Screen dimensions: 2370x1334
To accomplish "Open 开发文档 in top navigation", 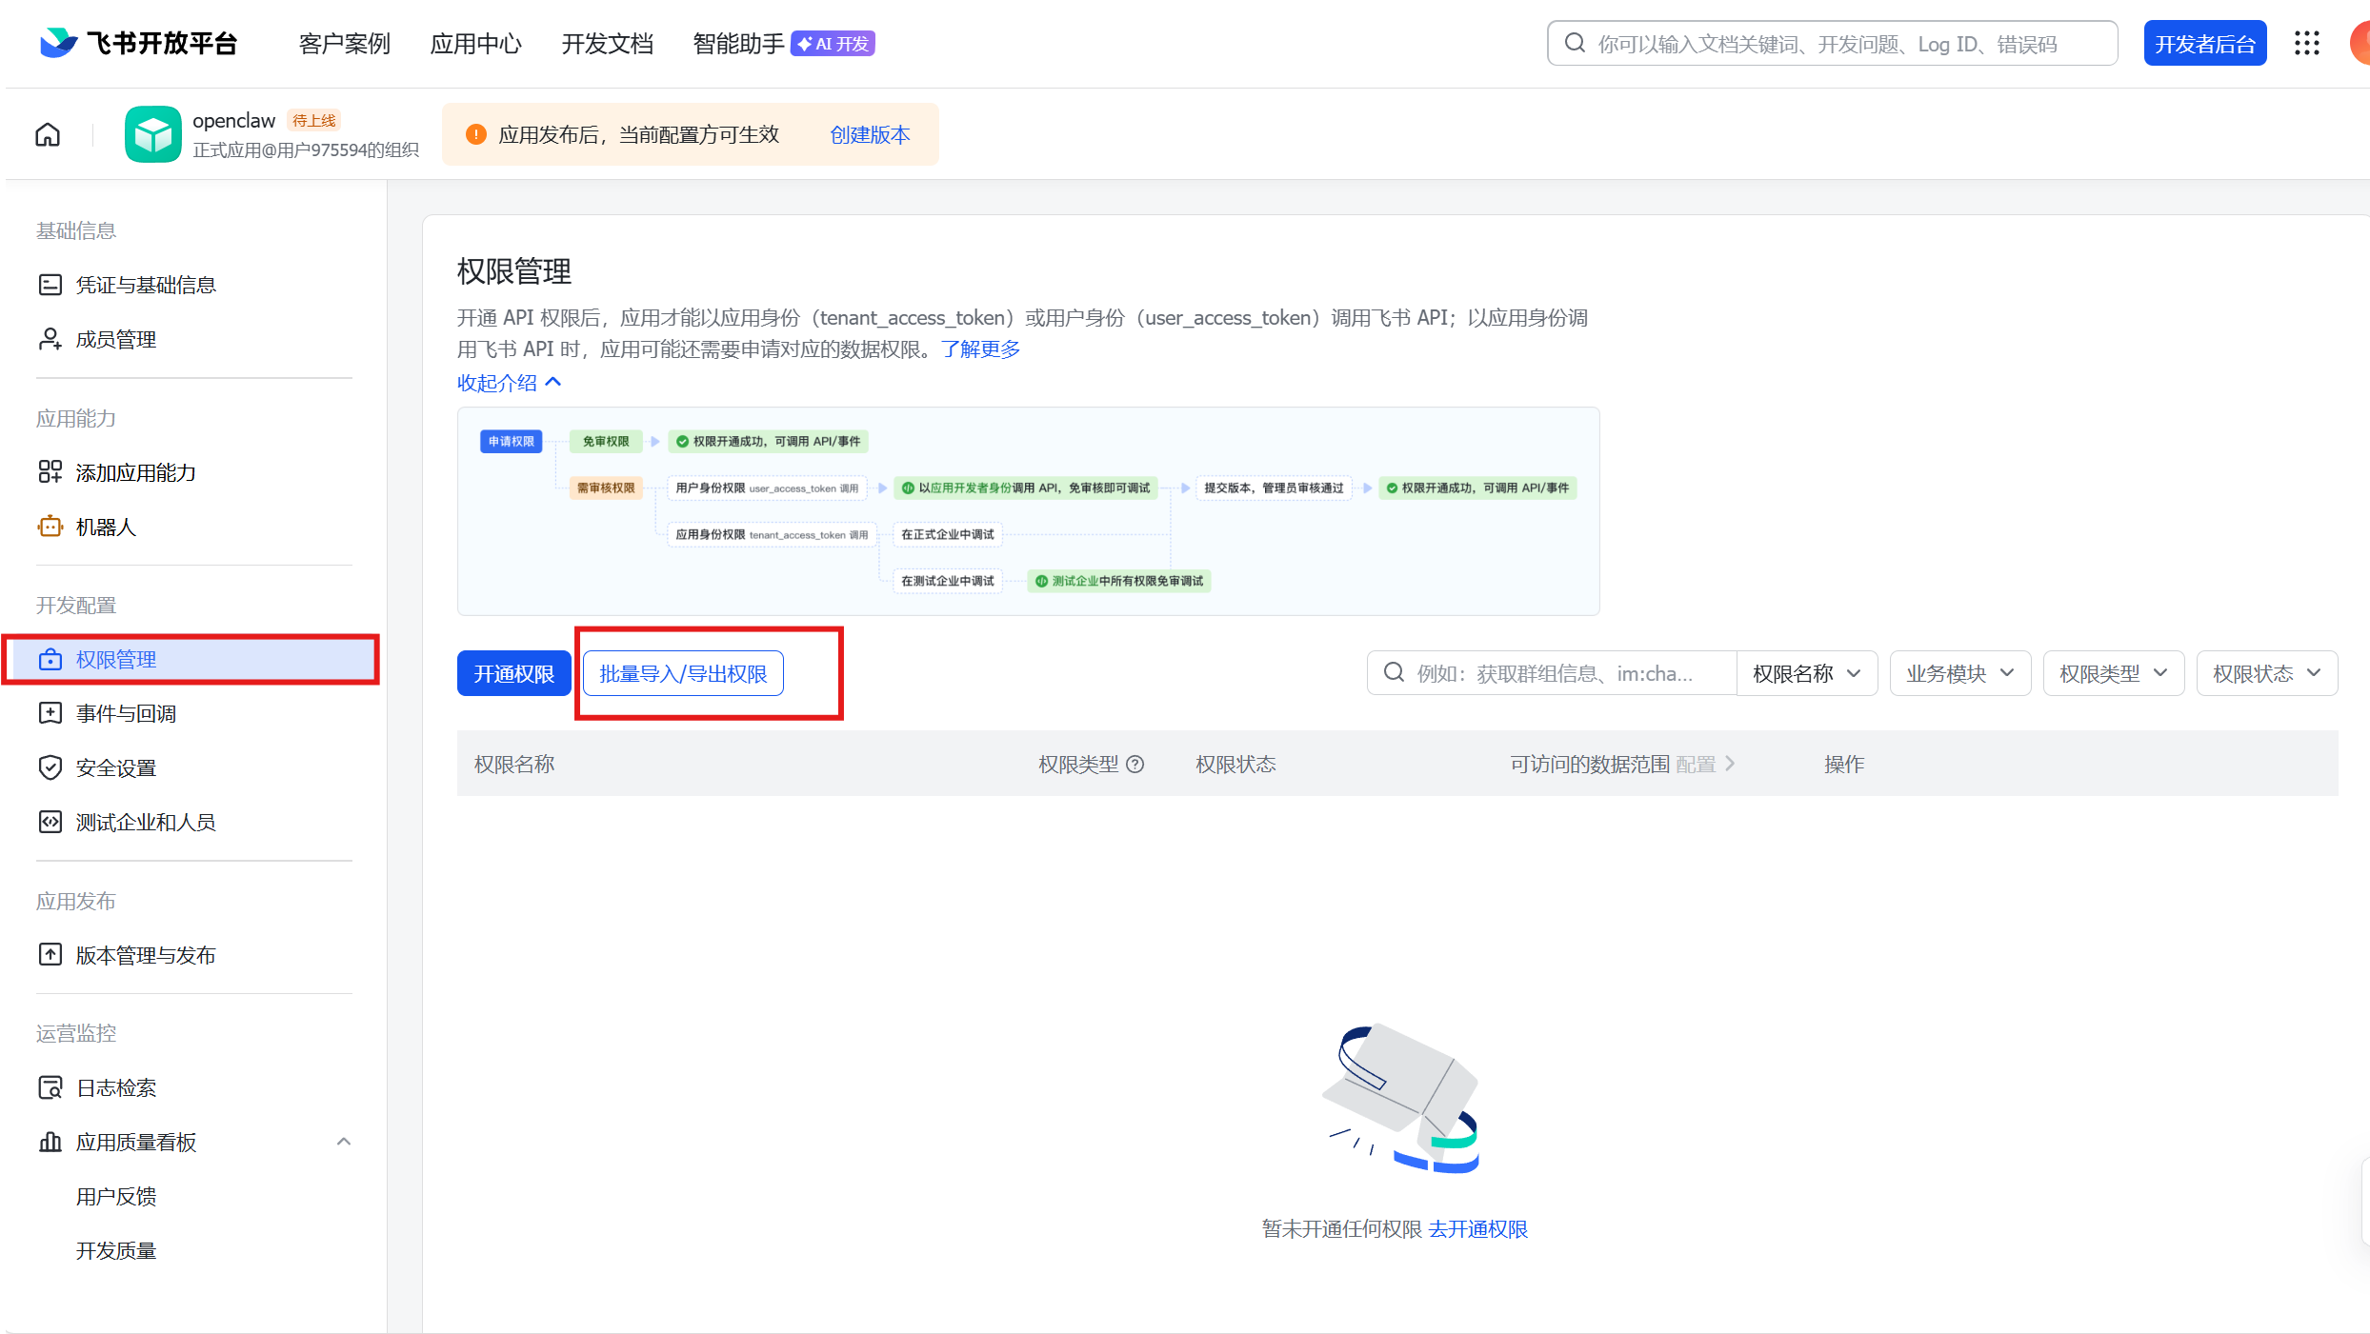I will (x=607, y=44).
